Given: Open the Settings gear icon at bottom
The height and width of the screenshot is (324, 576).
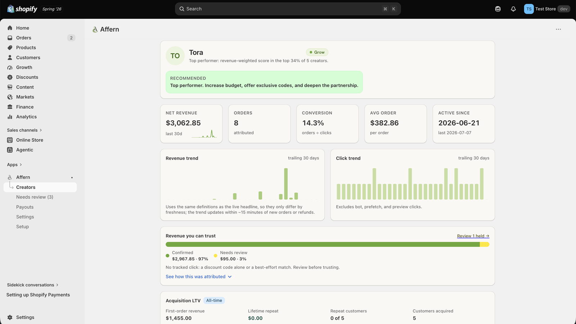Looking at the screenshot, I should click(x=10, y=317).
